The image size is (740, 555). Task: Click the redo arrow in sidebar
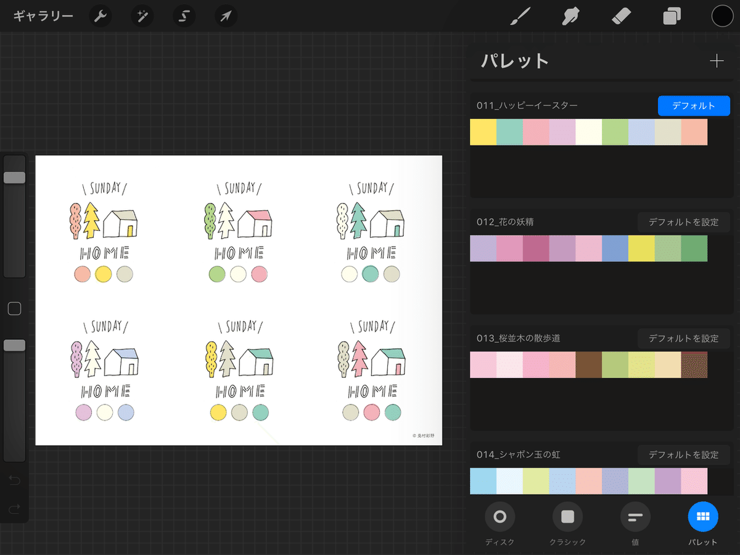(x=14, y=509)
